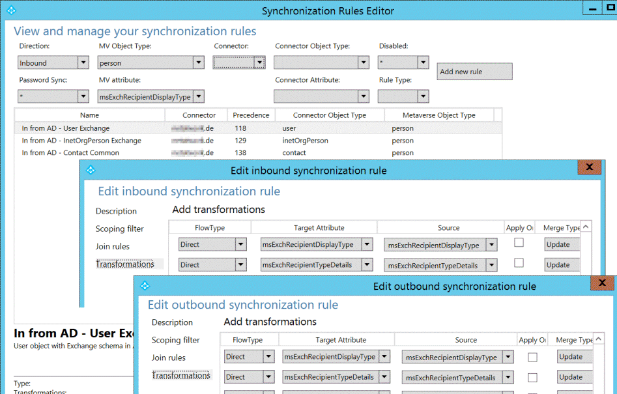Open outbound Source msExchRecipientTypeDetails dropdown
617x394 pixels.
(x=458, y=378)
